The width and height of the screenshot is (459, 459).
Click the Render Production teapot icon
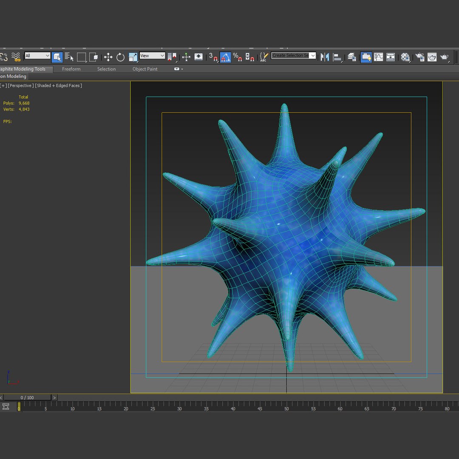coord(445,57)
